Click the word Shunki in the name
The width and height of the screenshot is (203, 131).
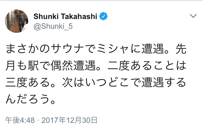pyautogui.click(x=44, y=17)
